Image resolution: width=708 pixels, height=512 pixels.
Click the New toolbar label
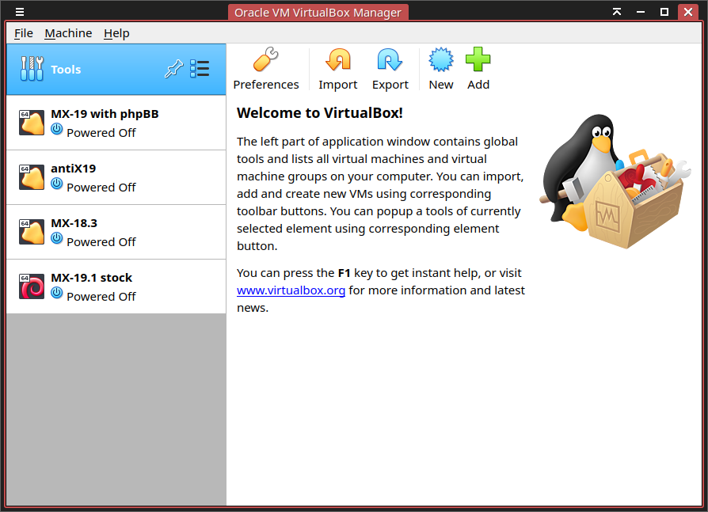pyautogui.click(x=441, y=85)
